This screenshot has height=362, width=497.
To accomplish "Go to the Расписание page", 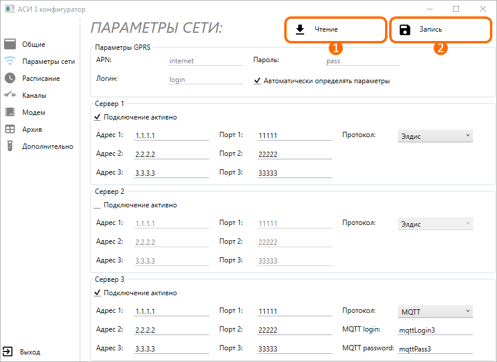I will [41, 78].
